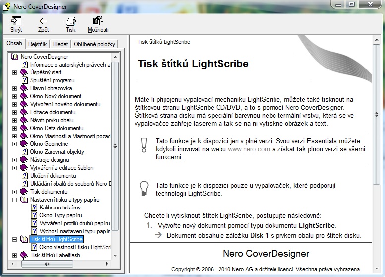Go back with the Zpět arrow
This screenshot has width=385, height=277.
(x=43, y=25)
